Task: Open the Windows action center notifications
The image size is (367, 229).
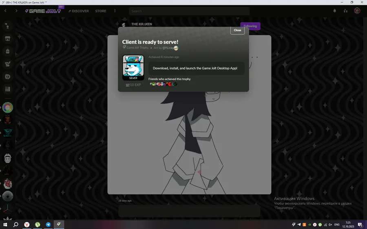Action: [x=360, y=225]
